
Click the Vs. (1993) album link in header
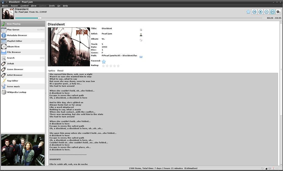41,12
